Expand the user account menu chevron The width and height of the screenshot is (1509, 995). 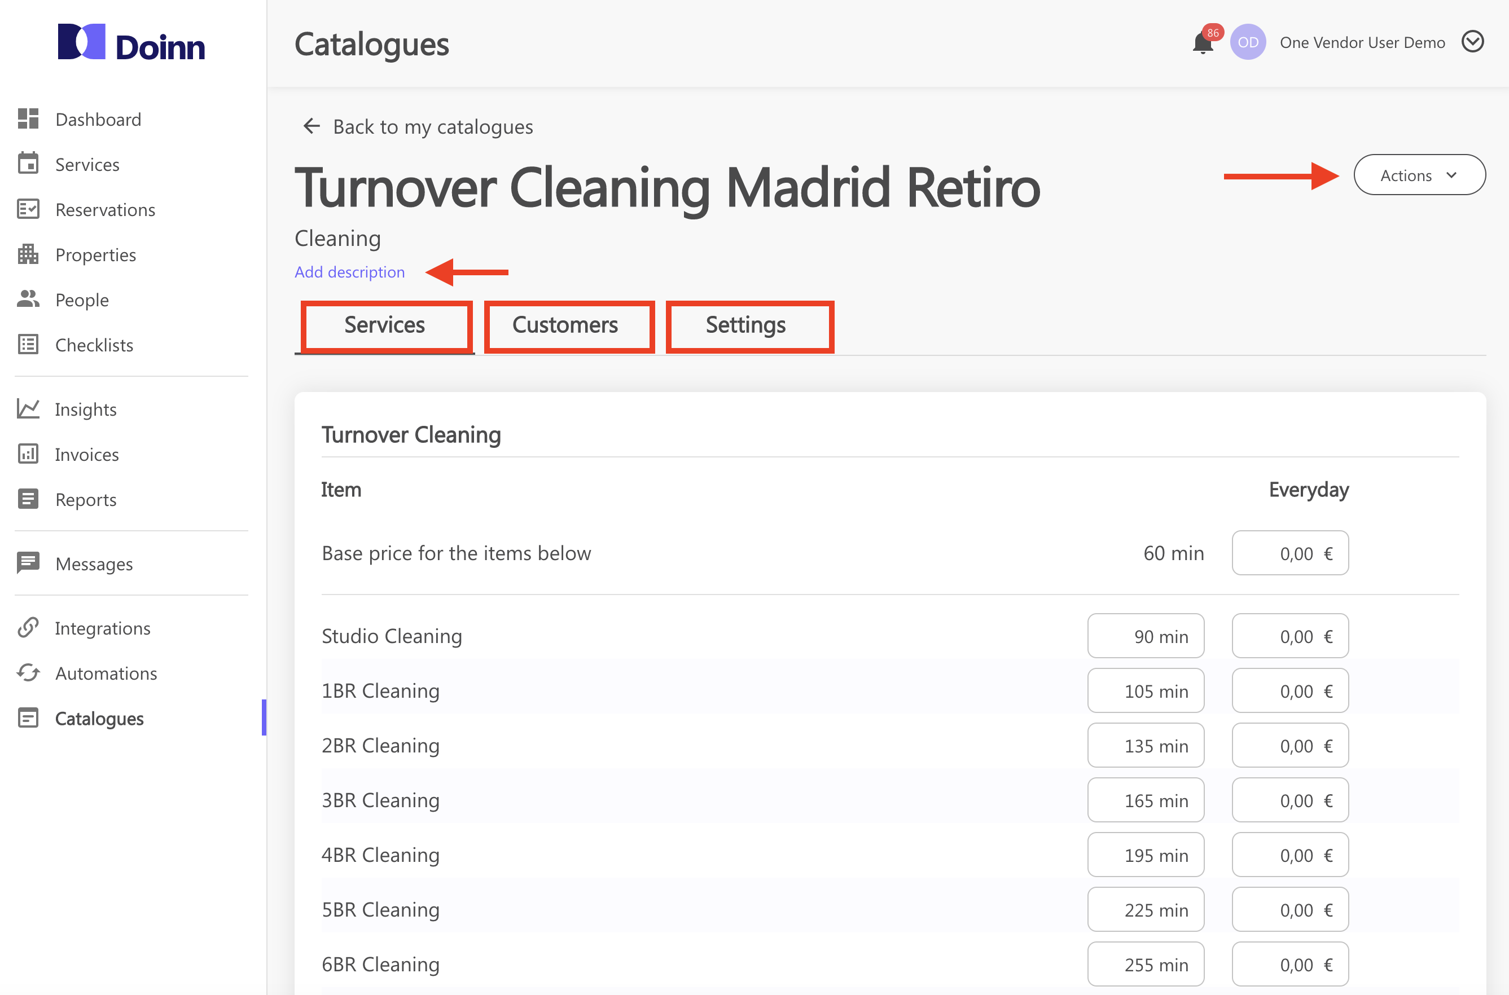pyautogui.click(x=1472, y=42)
